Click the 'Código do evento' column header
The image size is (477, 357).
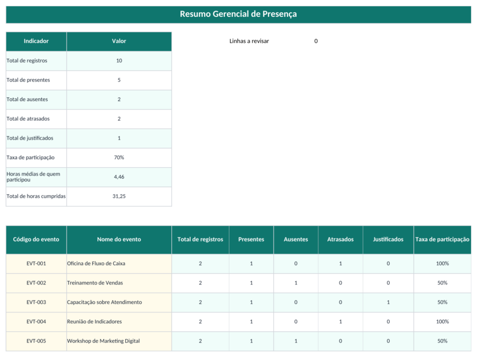[36, 240]
